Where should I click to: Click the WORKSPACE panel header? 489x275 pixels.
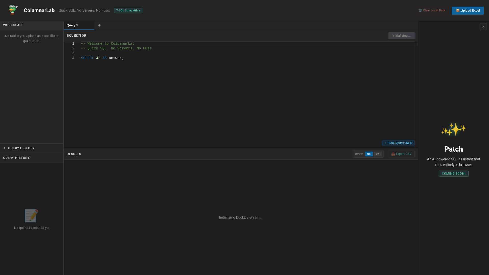pos(32,25)
